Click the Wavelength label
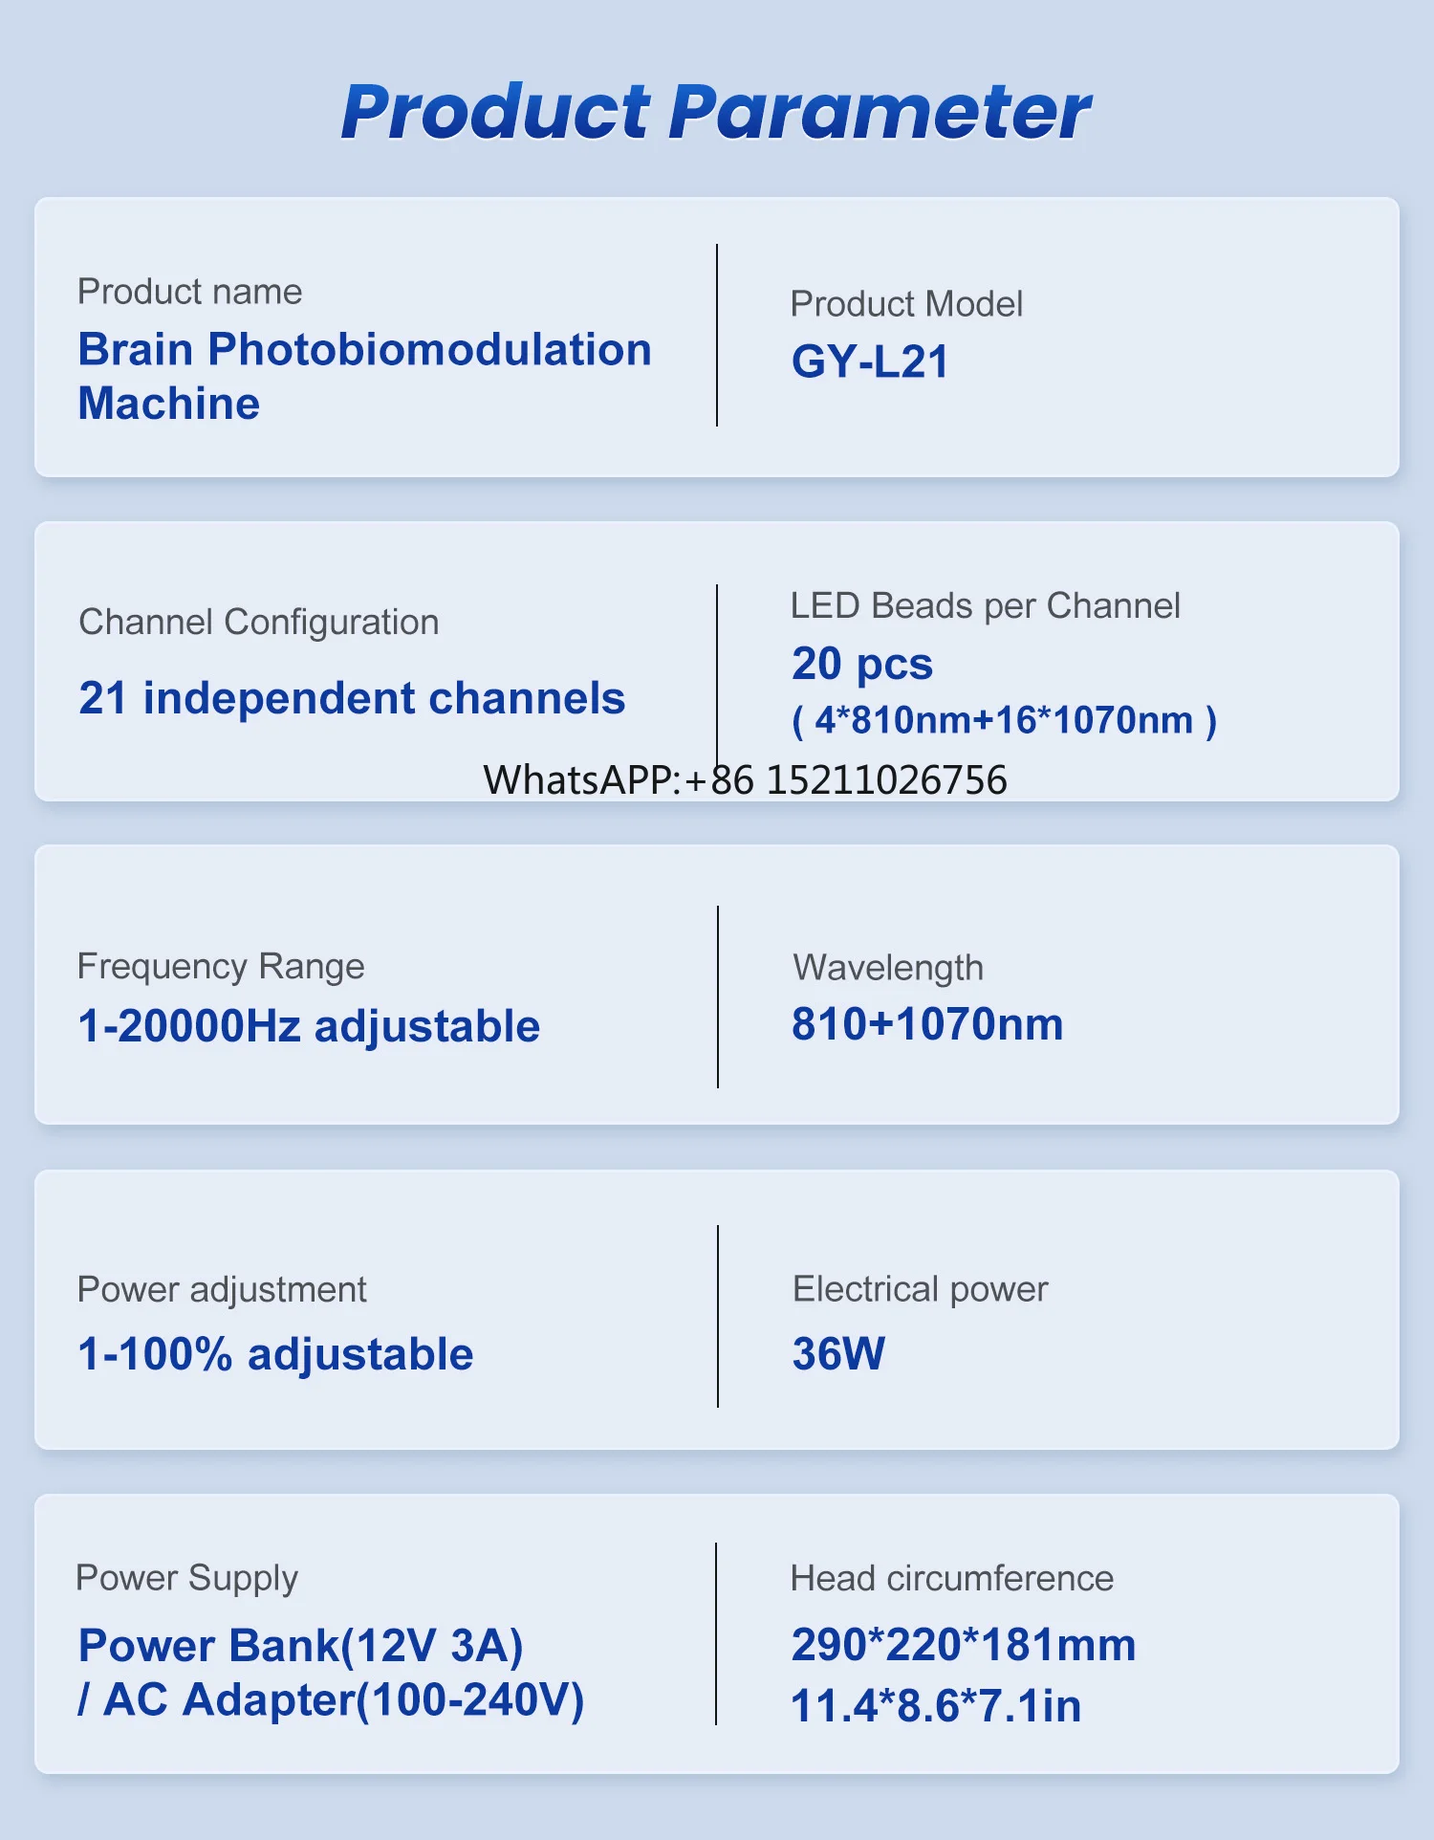Image resolution: width=1434 pixels, height=1840 pixels. click(888, 968)
